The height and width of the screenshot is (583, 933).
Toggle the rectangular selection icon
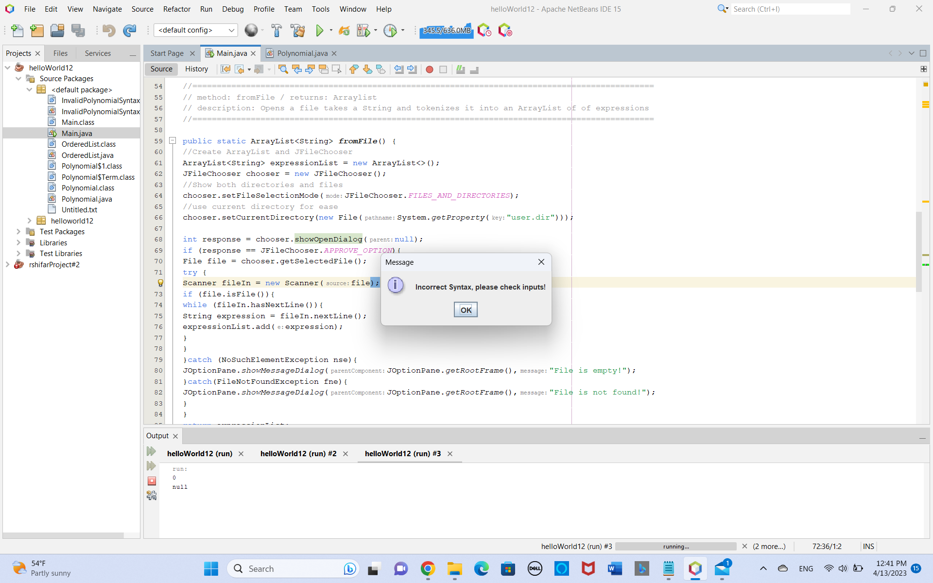pyautogui.click(x=336, y=69)
